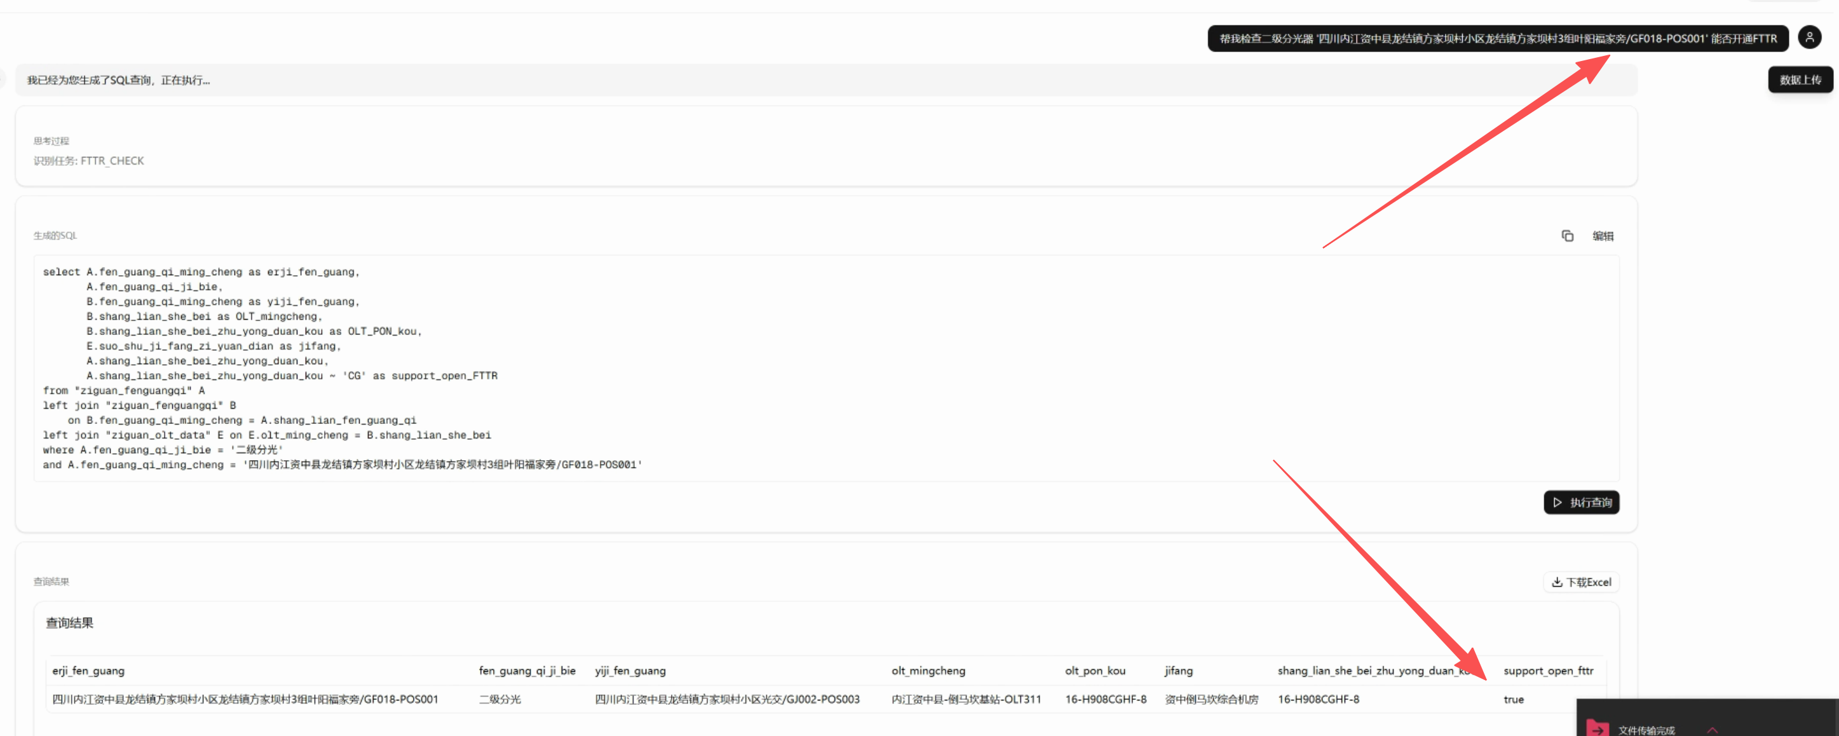Click the user avatar icon

[x=1809, y=37]
